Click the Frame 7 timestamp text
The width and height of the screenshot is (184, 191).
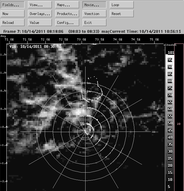[x=33, y=32]
